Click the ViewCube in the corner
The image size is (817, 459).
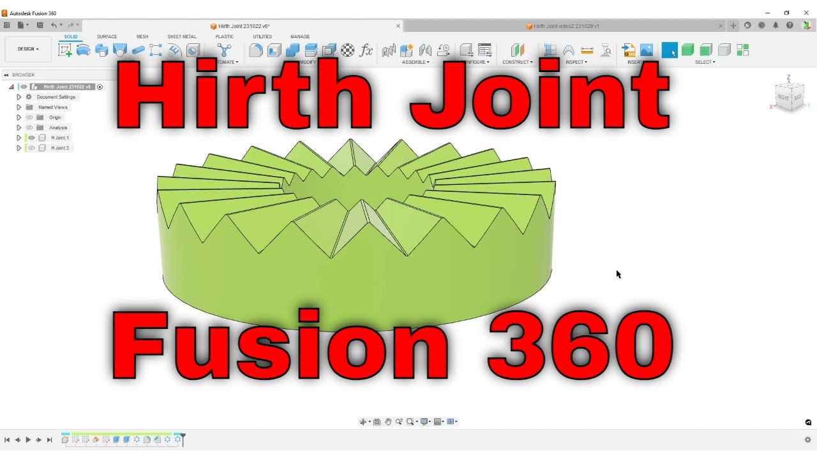tap(790, 96)
